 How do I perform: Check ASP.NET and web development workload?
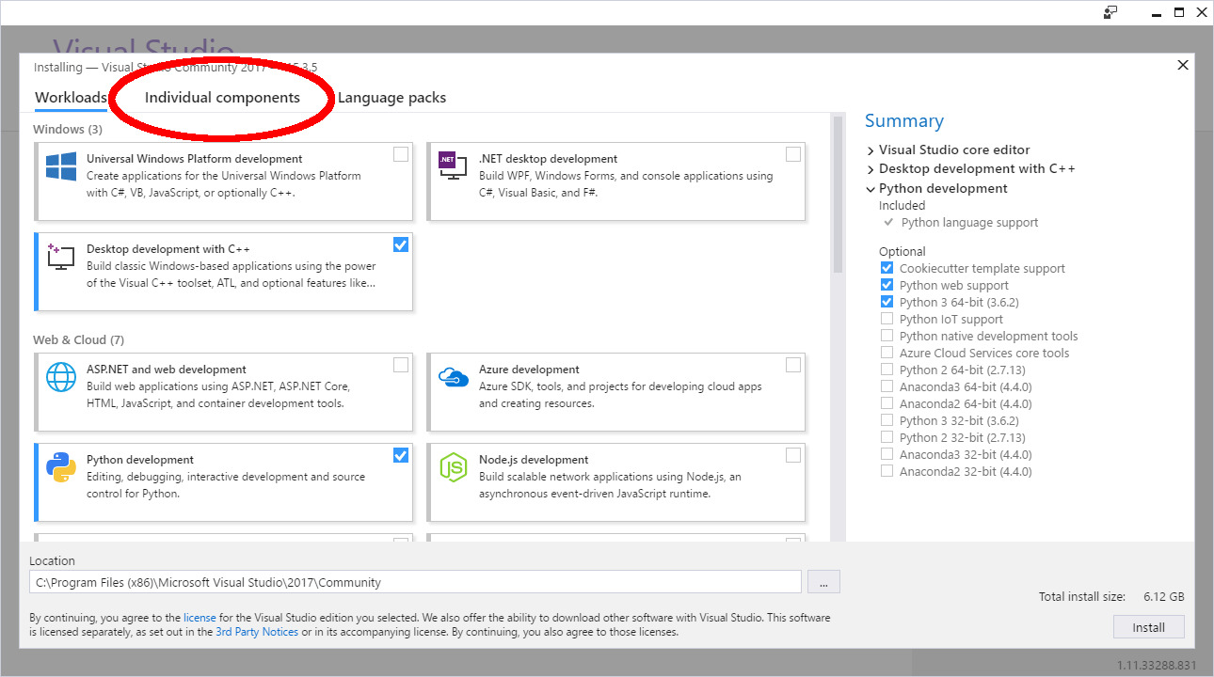pyautogui.click(x=401, y=365)
